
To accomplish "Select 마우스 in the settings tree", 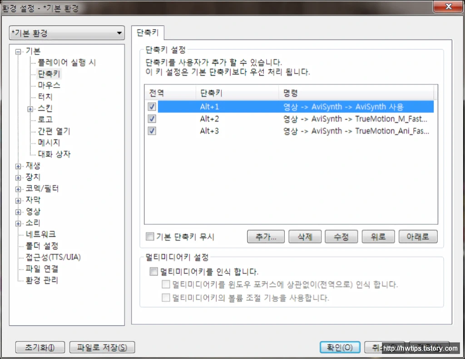I will 49,85.
